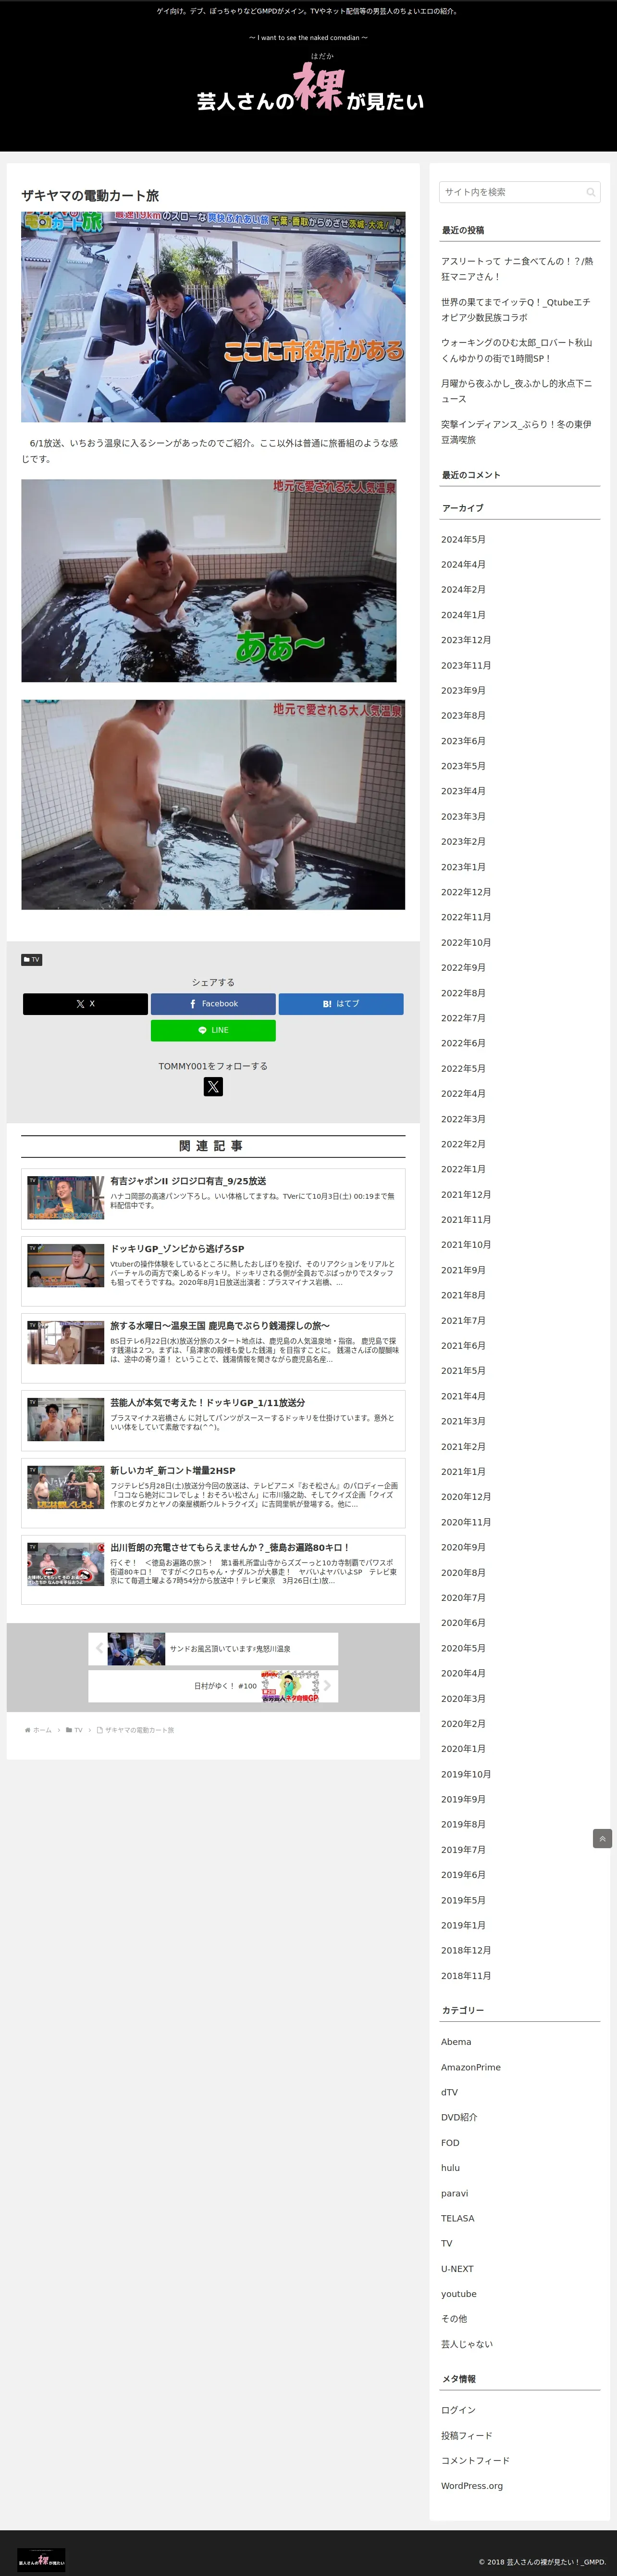Open recent post アスリートって ナニ食べてんの
The width and height of the screenshot is (617, 2576).
pyautogui.click(x=517, y=269)
